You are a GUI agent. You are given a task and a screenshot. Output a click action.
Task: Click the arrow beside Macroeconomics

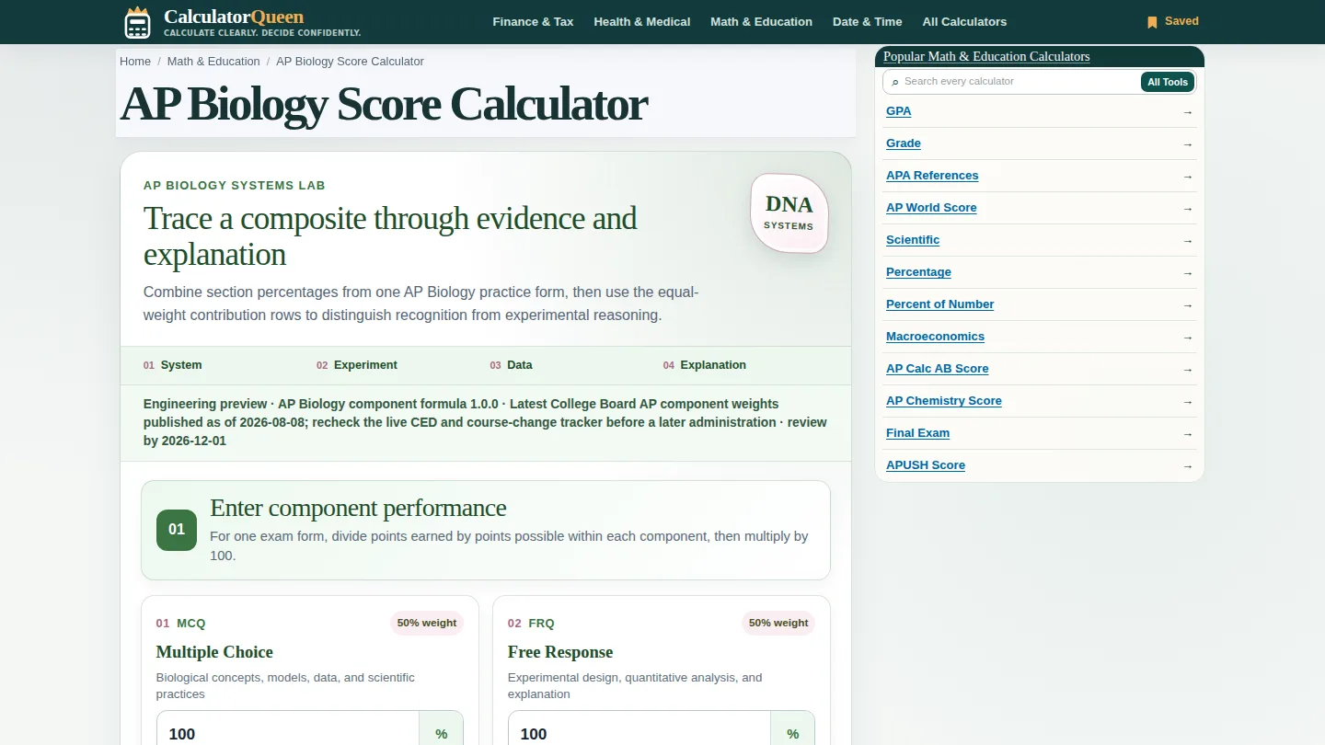[x=1188, y=338]
